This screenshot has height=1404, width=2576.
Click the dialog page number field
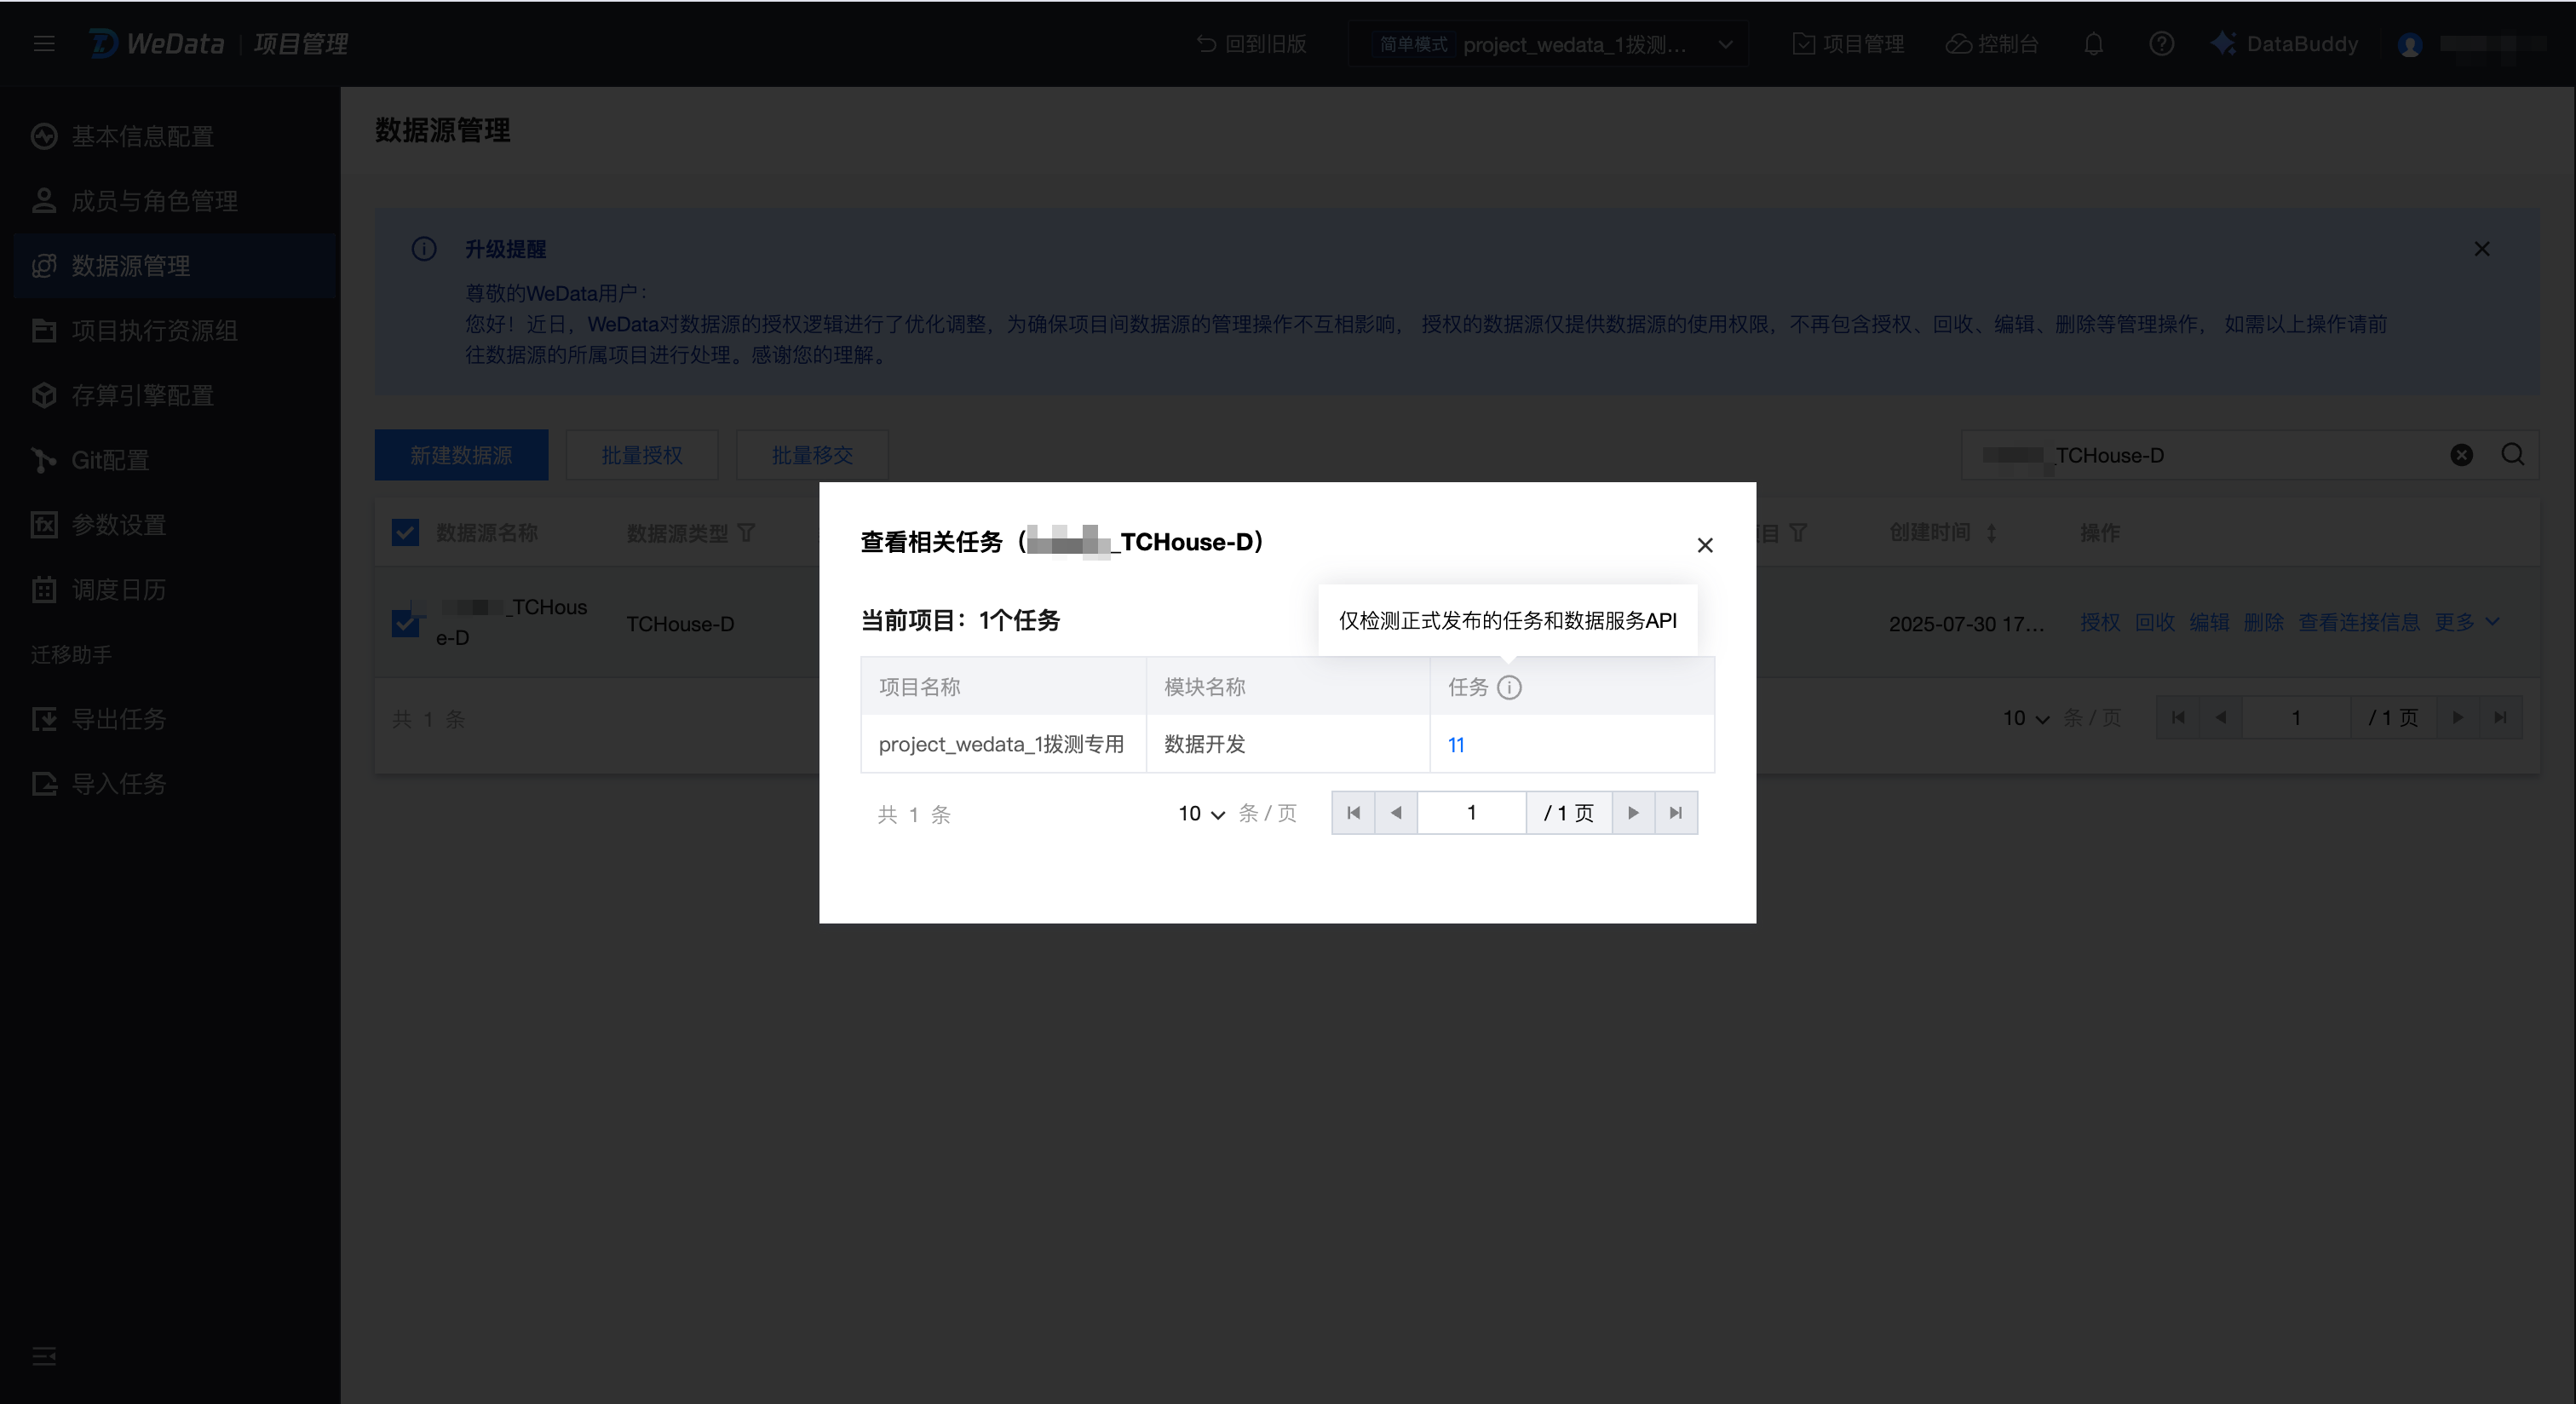(x=1471, y=813)
